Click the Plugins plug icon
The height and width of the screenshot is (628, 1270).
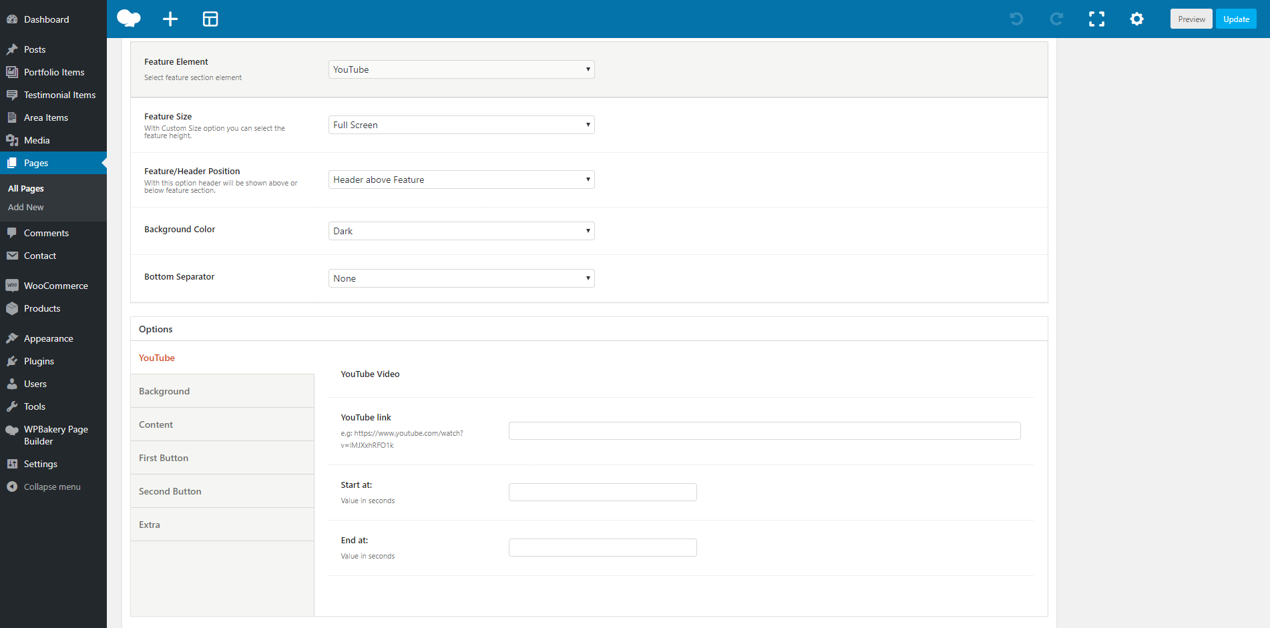coord(12,361)
